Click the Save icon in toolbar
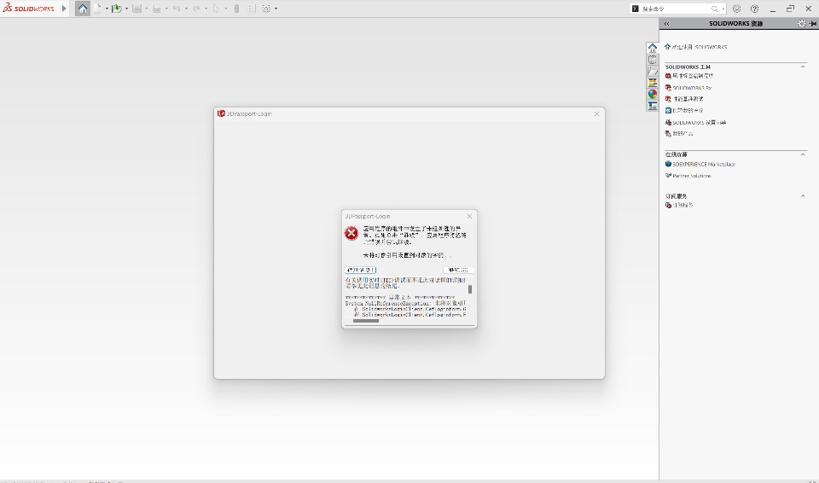819x483 pixels. point(136,9)
